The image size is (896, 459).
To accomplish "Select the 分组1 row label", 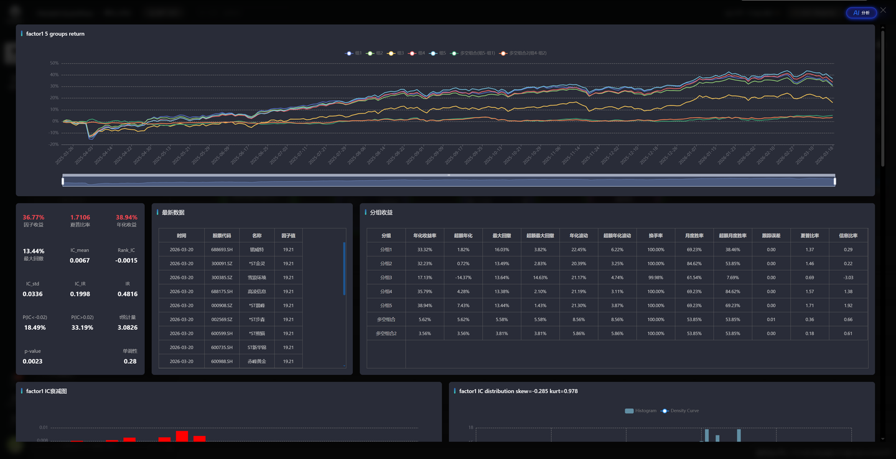I will click(x=386, y=250).
